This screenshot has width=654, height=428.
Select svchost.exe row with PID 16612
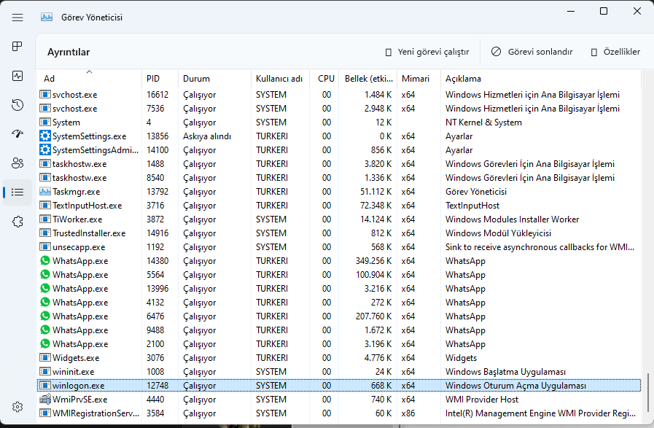click(339, 95)
